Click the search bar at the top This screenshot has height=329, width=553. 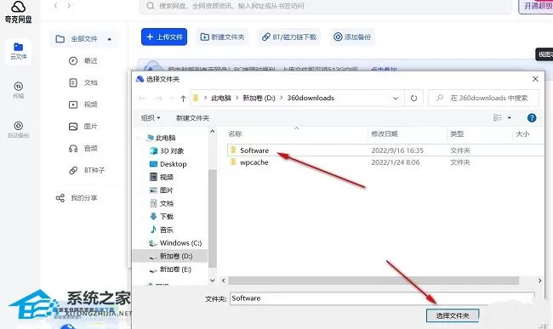pyautogui.click(x=325, y=6)
